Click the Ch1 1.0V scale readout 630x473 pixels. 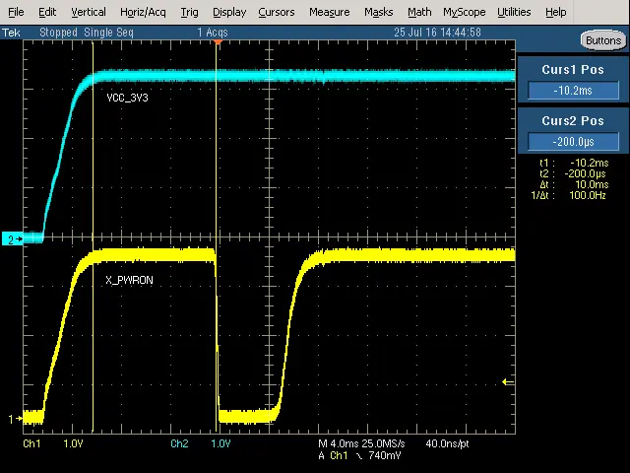pos(53,443)
